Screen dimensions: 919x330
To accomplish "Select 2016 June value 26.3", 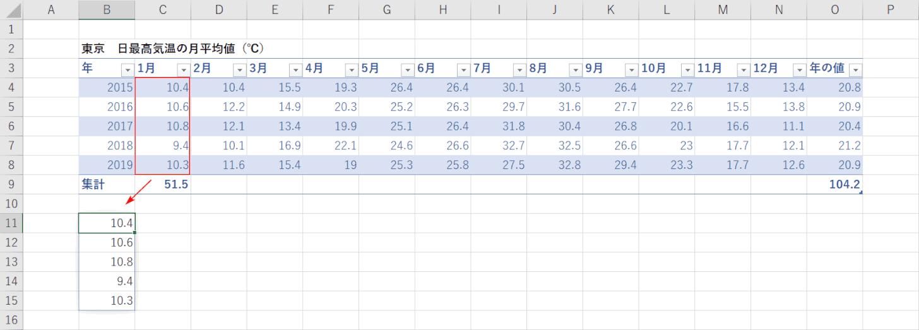I will coord(443,107).
